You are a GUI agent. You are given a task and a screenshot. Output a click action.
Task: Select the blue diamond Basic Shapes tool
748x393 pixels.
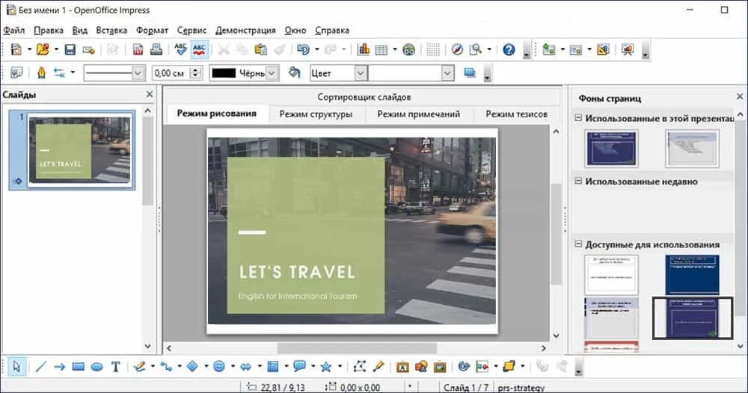tap(192, 366)
